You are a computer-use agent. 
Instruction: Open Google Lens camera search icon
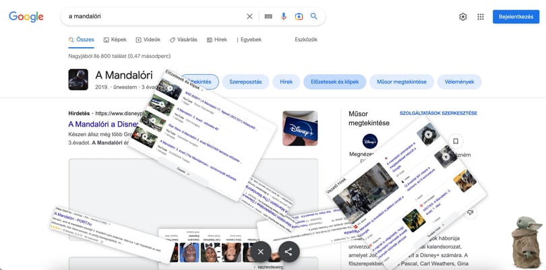299,16
